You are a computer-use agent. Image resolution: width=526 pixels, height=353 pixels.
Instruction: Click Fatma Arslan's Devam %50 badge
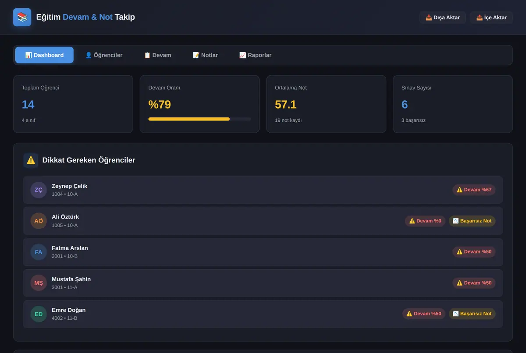pos(474,252)
